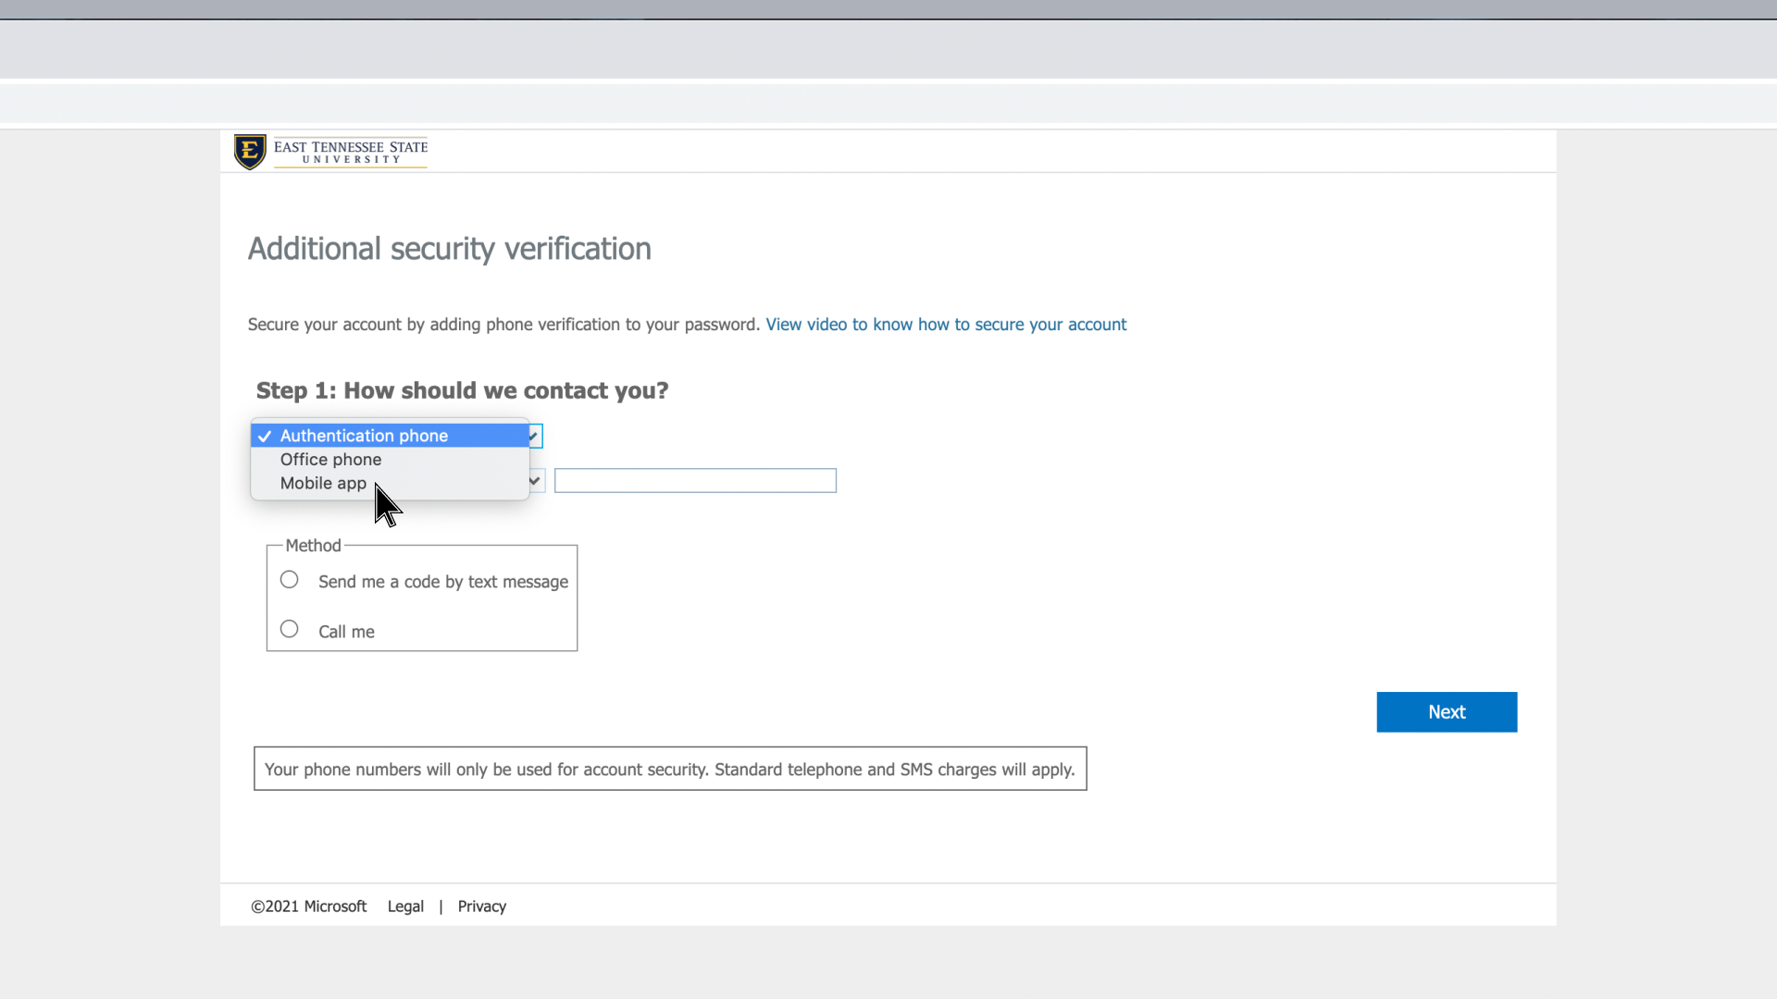This screenshot has width=1777, height=999.
Task: Toggle the contact method dropdown arrow
Action: (x=535, y=436)
